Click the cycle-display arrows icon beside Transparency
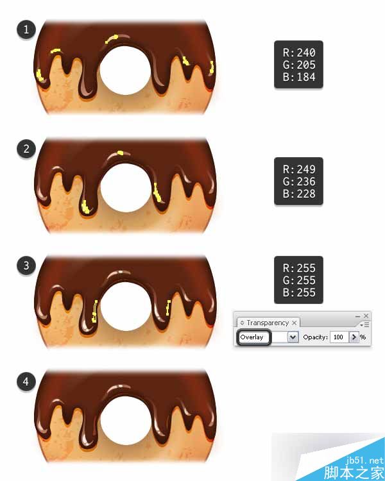 (x=243, y=323)
